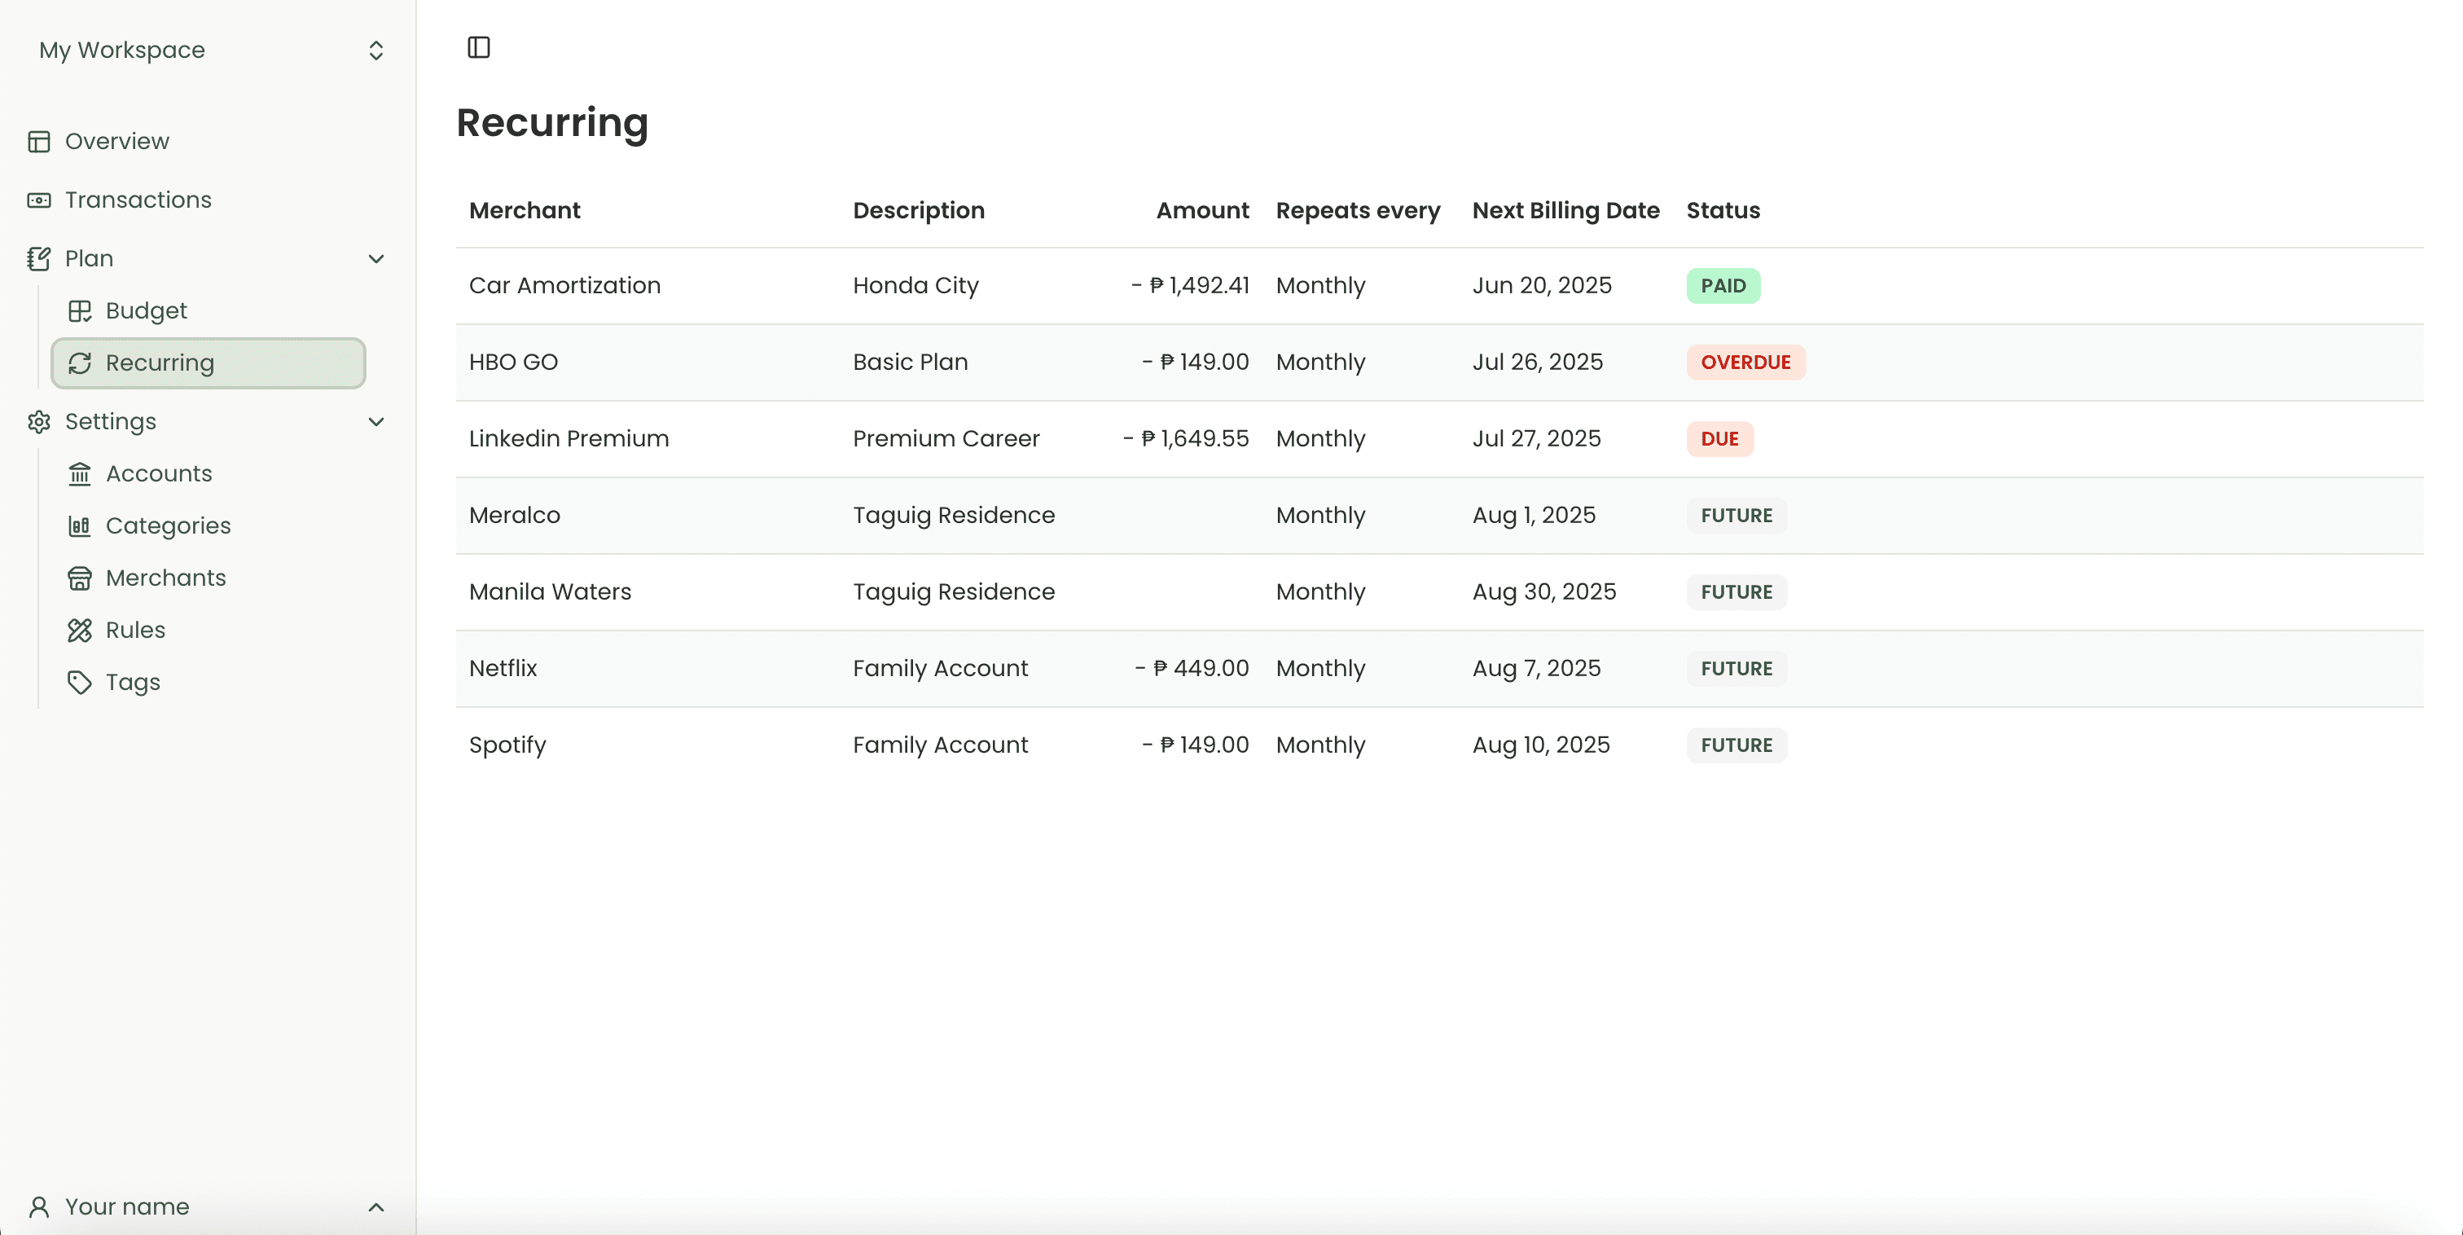Click Spotify's FUTURE status badge
2463x1235 pixels.
(x=1736, y=745)
